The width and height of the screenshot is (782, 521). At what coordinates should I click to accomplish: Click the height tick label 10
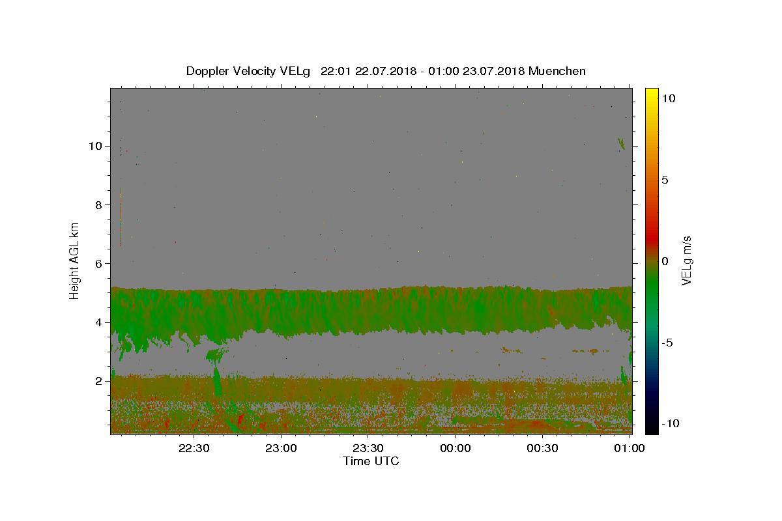coord(96,146)
